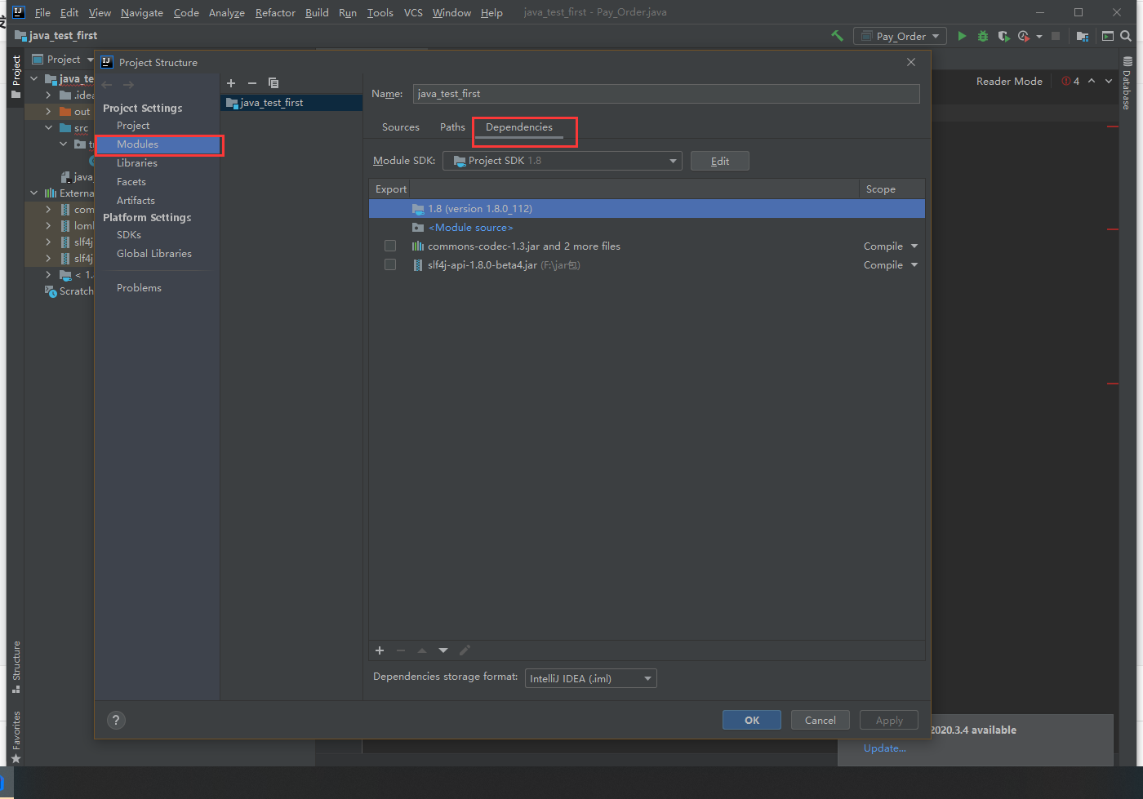Open the File menu
The image size is (1143, 799).
pos(42,13)
